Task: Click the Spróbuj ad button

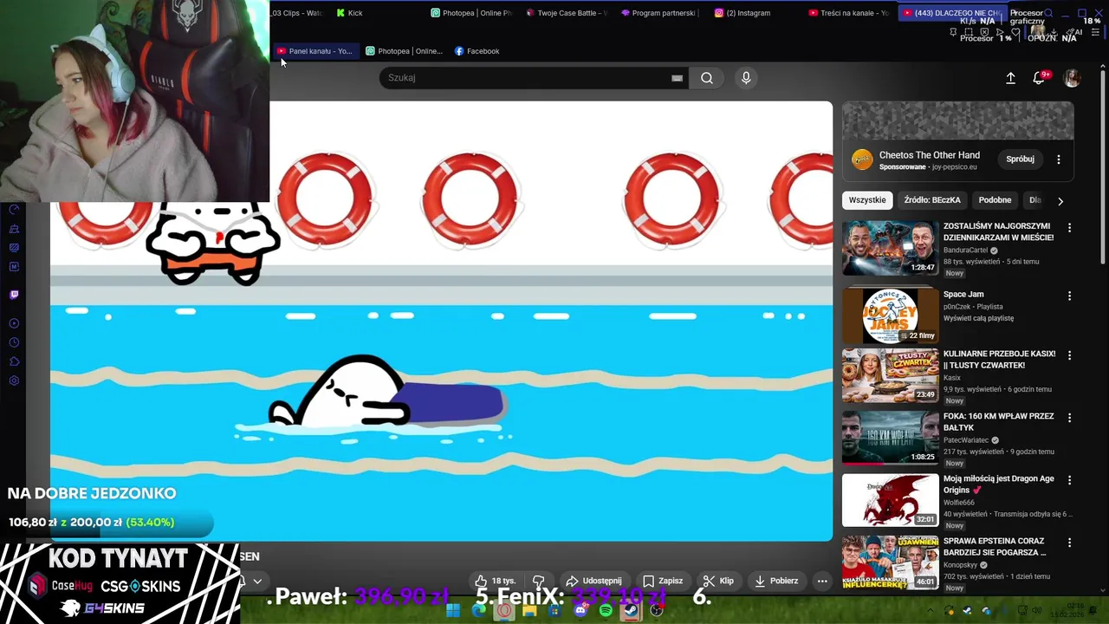Action: [1021, 159]
